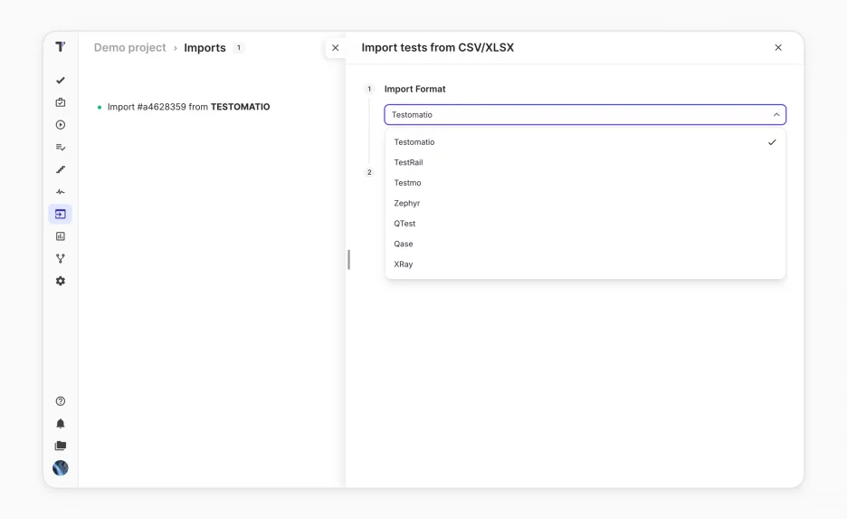Viewport: 847px width, 519px height.
Task: Open Plans via checklist sidebar icon
Action: pyautogui.click(x=61, y=147)
